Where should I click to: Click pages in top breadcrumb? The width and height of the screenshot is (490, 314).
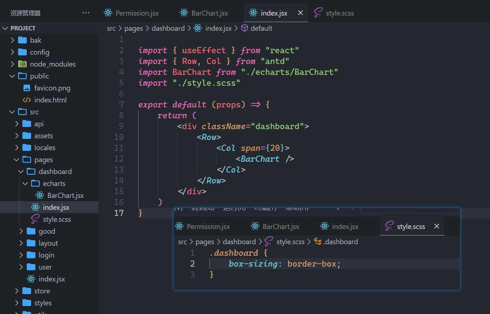[x=134, y=28]
